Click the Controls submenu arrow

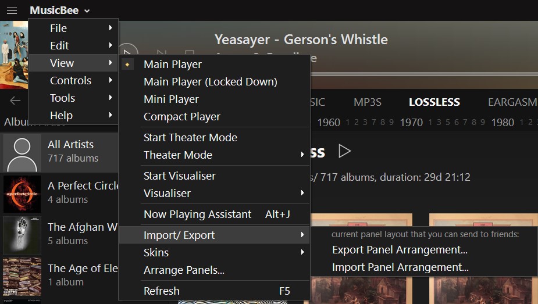click(110, 80)
